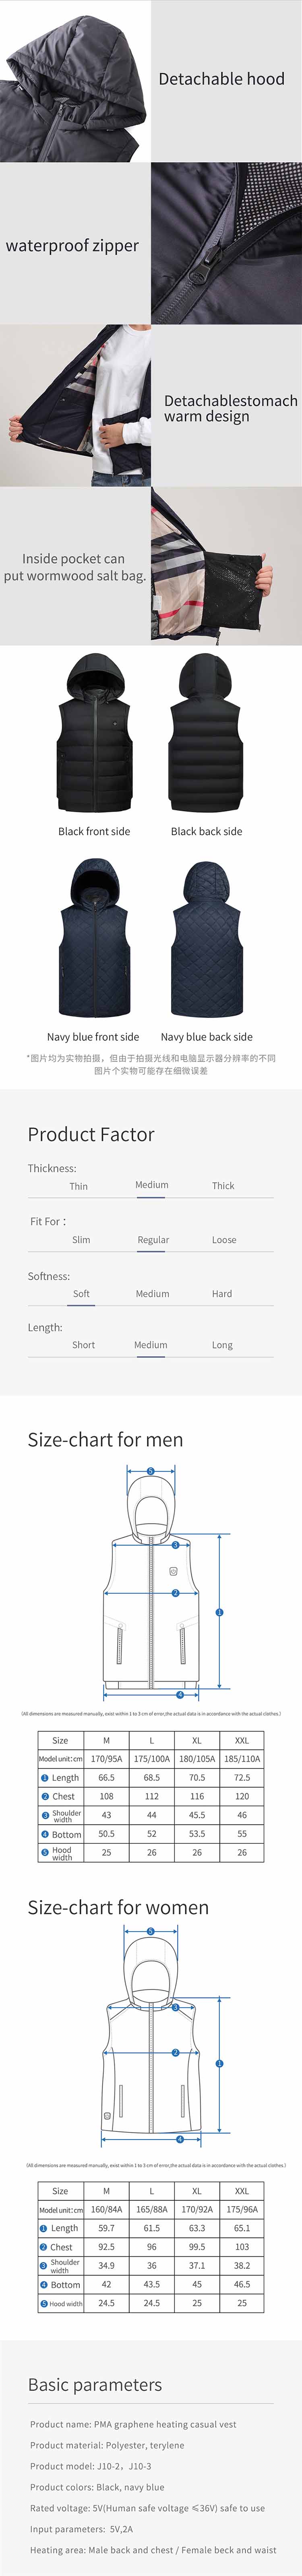Screen dimensions: 302x2576
Task: Select the Soft softness option
Action: coord(81,1294)
